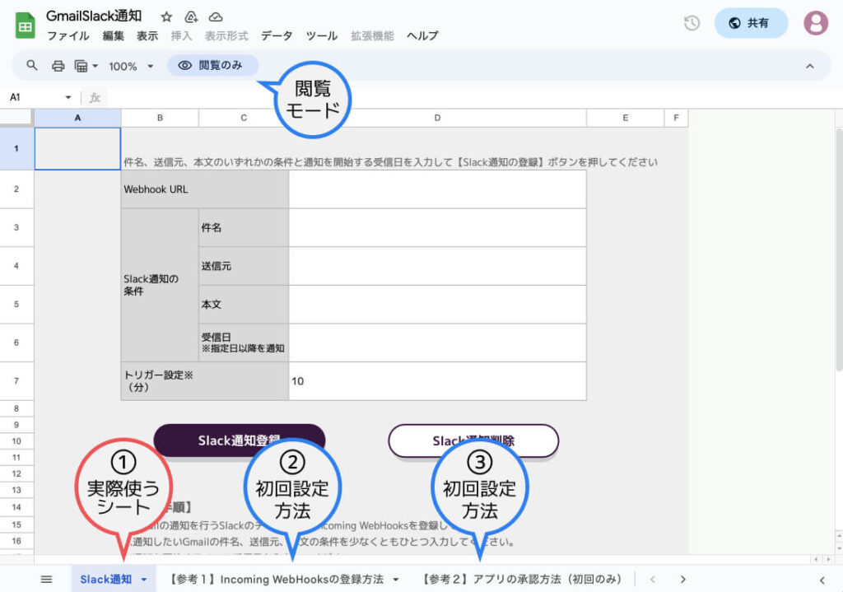
Task: Select the selected cell A1
Action: (78, 148)
